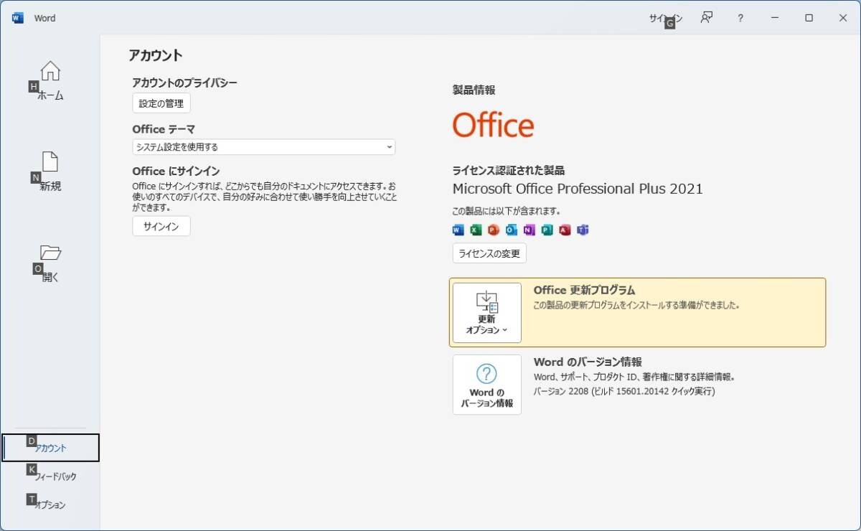
Task: Go to the ホーム page in sidebar
Action: click(x=50, y=81)
